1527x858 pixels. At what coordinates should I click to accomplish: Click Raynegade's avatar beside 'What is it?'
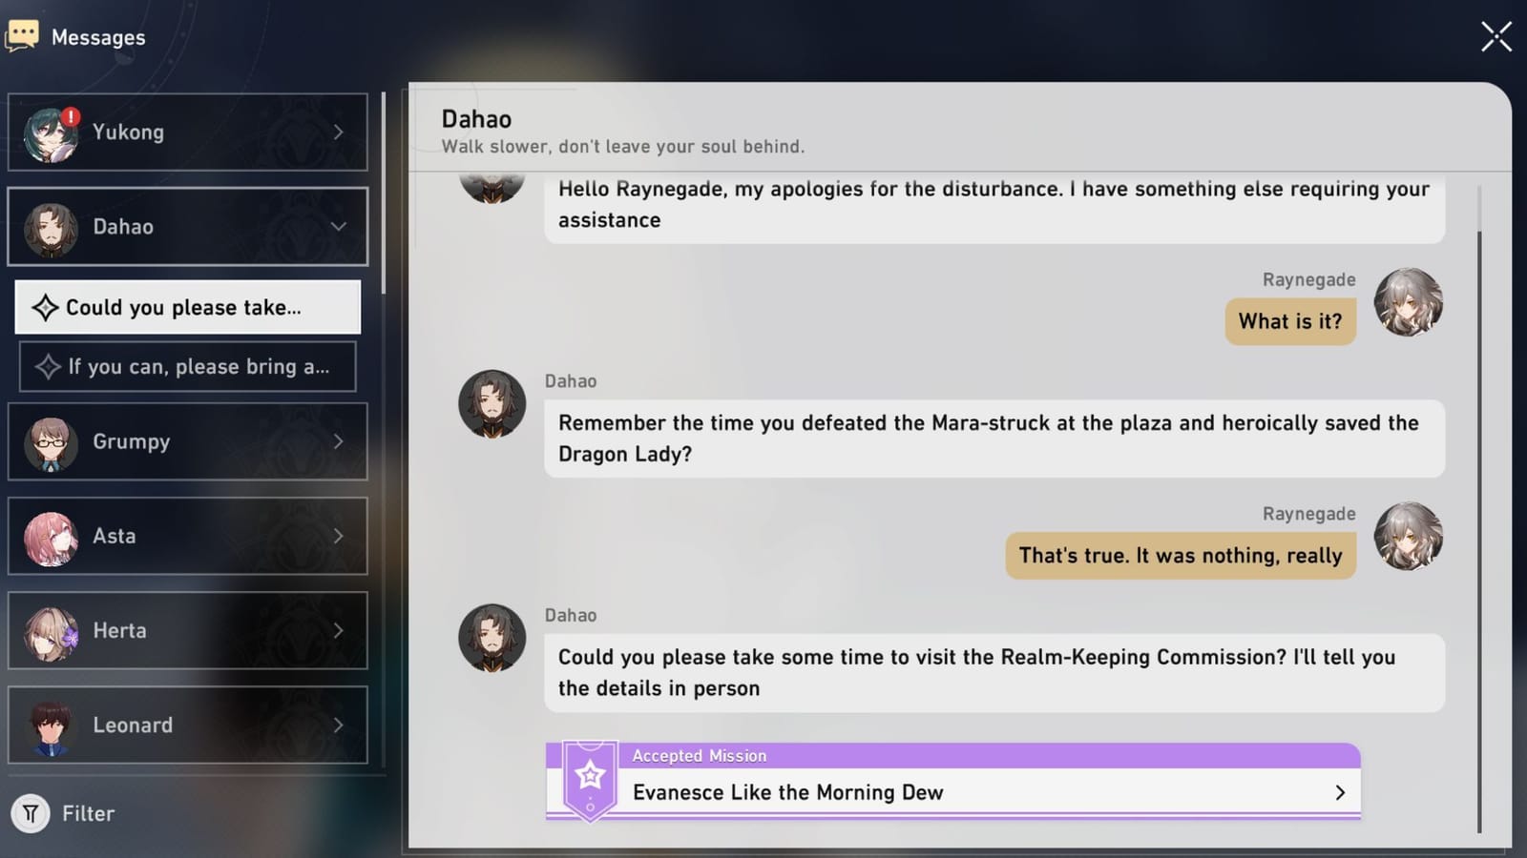click(x=1408, y=302)
